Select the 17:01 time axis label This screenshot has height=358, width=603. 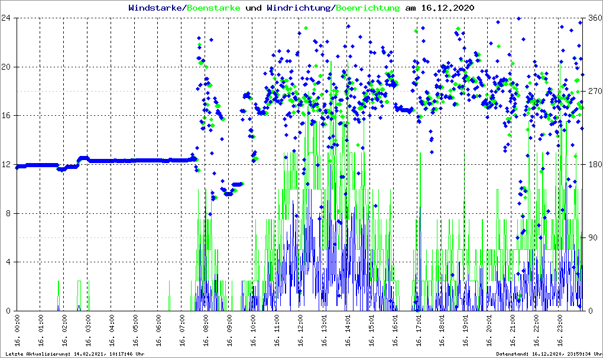[x=419, y=331]
